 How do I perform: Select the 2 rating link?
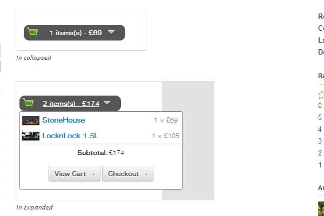click(x=320, y=153)
